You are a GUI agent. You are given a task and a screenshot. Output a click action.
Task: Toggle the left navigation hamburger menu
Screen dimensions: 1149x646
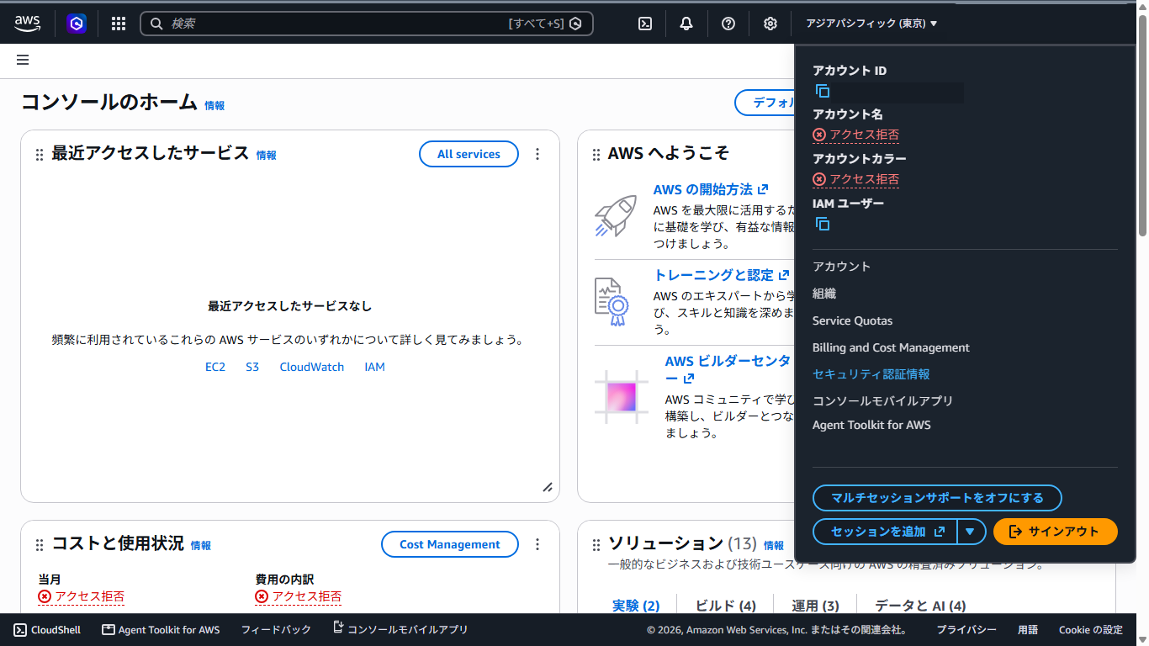click(x=23, y=60)
